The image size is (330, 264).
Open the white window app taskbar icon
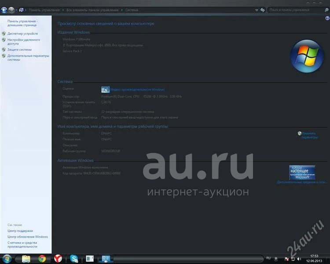coord(90,259)
